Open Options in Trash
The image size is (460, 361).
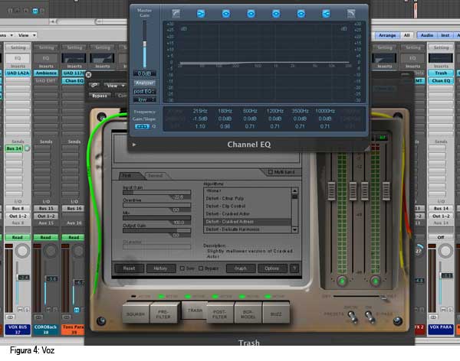272,268
